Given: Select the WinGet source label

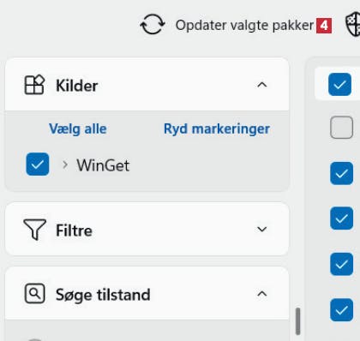Looking at the screenshot, I should pos(103,165).
